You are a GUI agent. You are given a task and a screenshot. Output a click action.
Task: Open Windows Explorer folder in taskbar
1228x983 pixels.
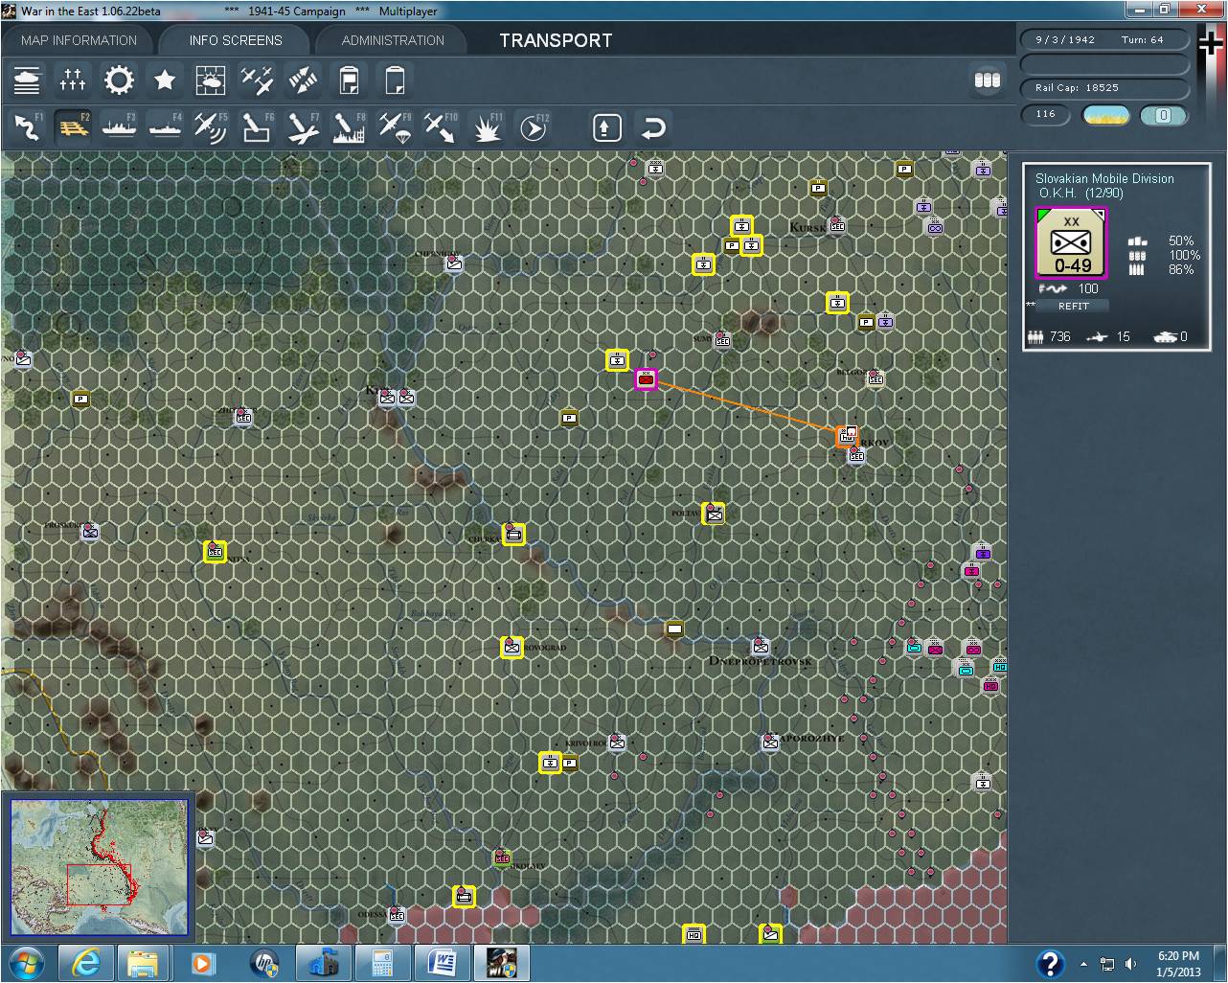click(x=144, y=963)
